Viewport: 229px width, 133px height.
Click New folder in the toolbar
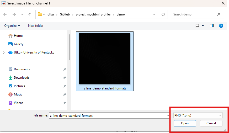[36, 26]
